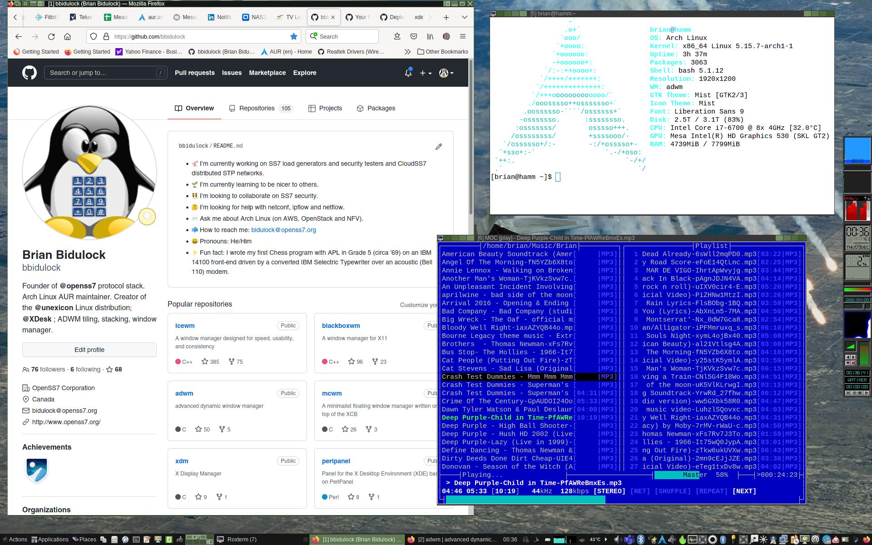
Task: Click the exit/logout green panel icon
Action: [x=169, y=540]
